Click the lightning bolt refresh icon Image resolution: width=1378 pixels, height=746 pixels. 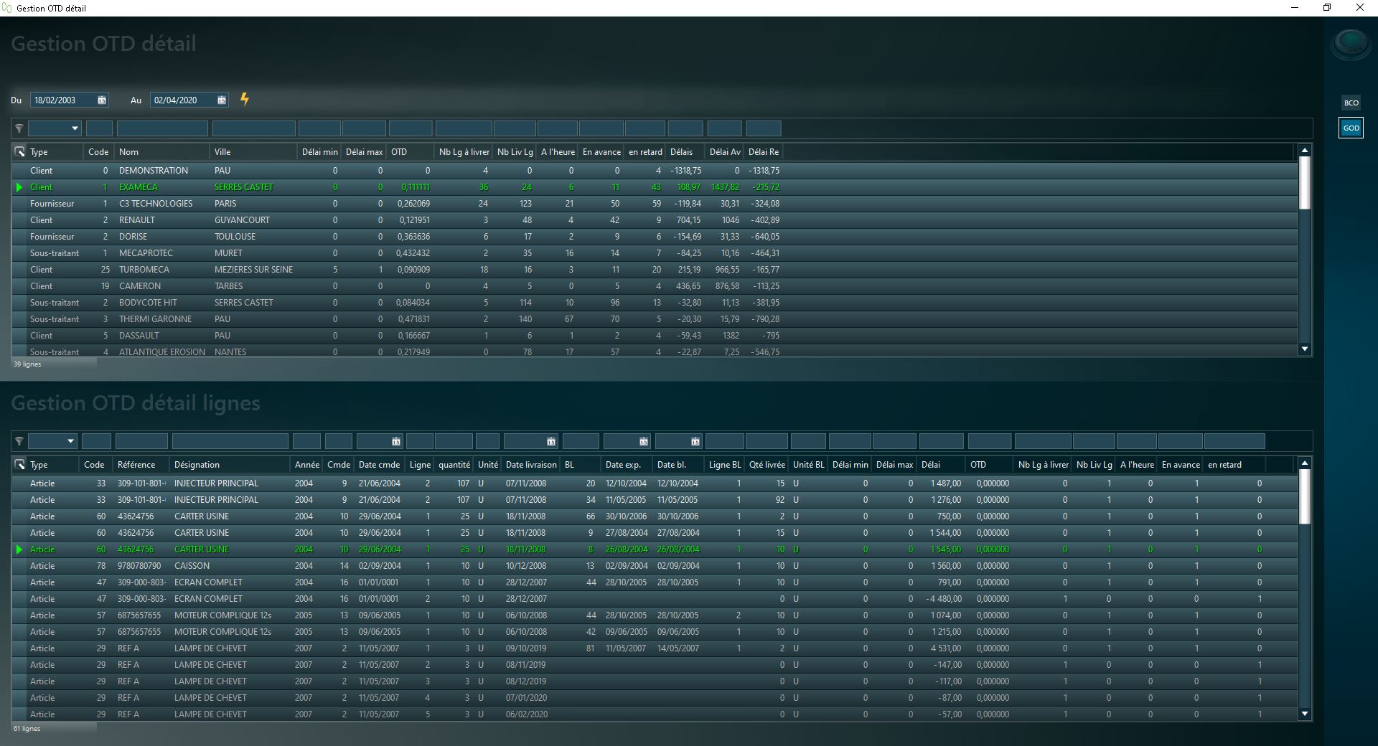[x=245, y=100]
